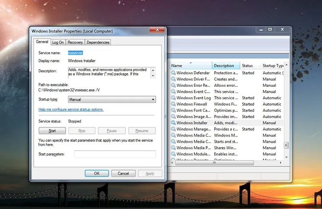322x209 pixels.
Task: Sort services by the Name column header
Action: (x=191, y=66)
